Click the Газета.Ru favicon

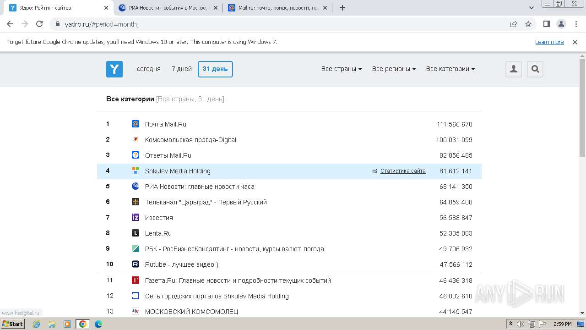click(x=136, y=280)
